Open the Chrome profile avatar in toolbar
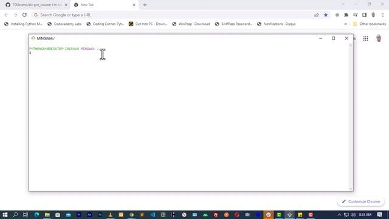This screenshot has height=219, width=389. pyautogui.click(x=373, y=15)
